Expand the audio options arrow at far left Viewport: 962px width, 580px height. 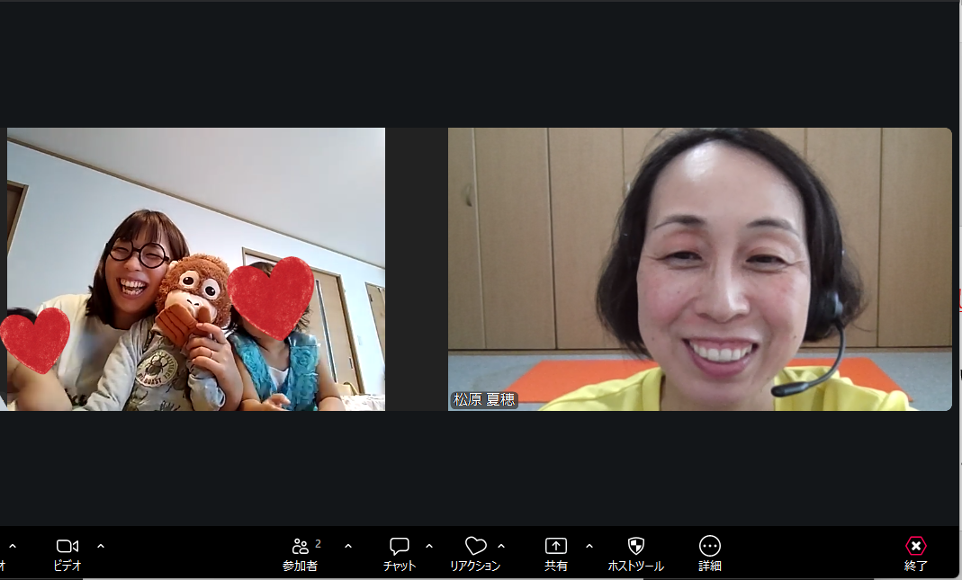click(13, 546)
